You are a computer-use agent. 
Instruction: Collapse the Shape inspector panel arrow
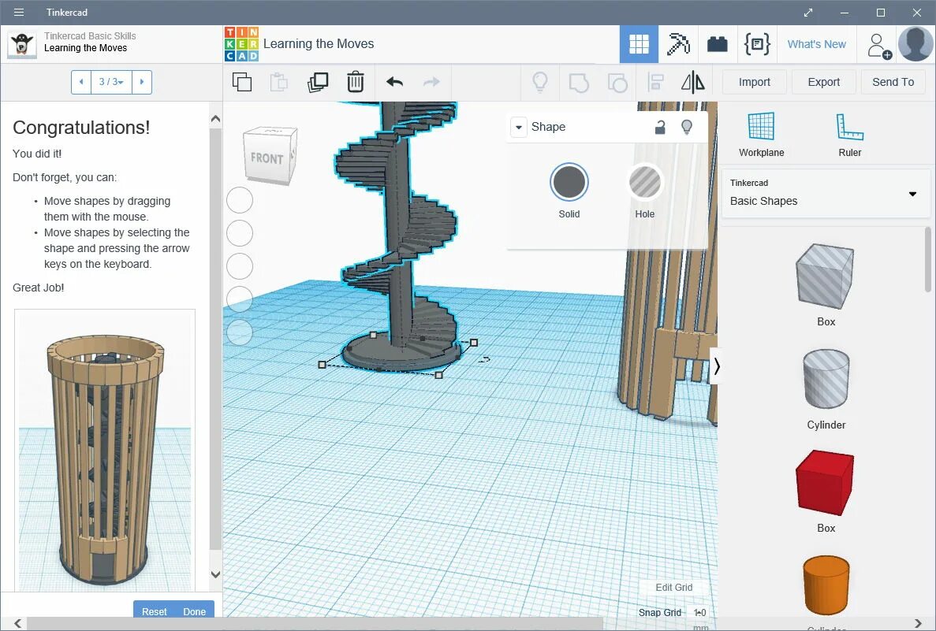tap(519, 127)
